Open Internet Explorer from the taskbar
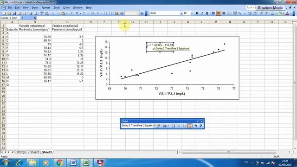 pos(19,163)
